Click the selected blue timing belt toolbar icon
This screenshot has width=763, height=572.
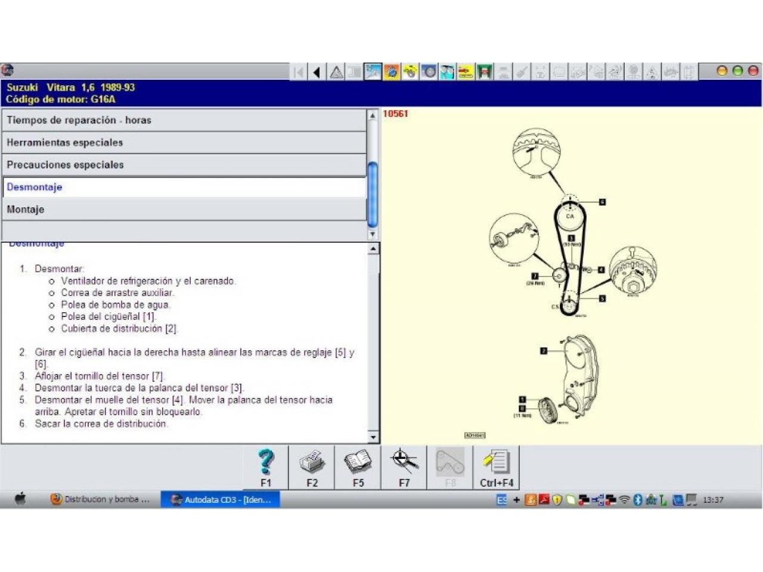373,72
